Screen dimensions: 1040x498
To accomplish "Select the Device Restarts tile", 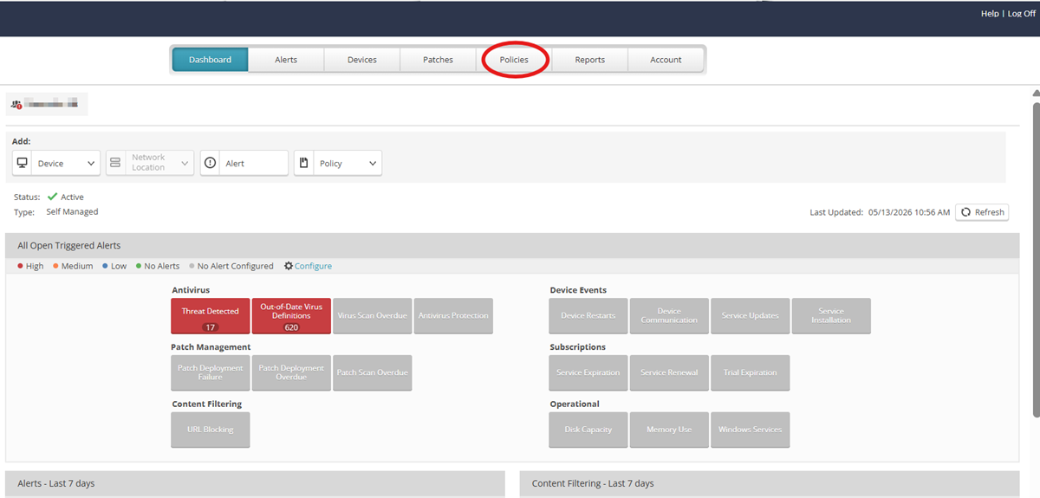I will [588, 316].
